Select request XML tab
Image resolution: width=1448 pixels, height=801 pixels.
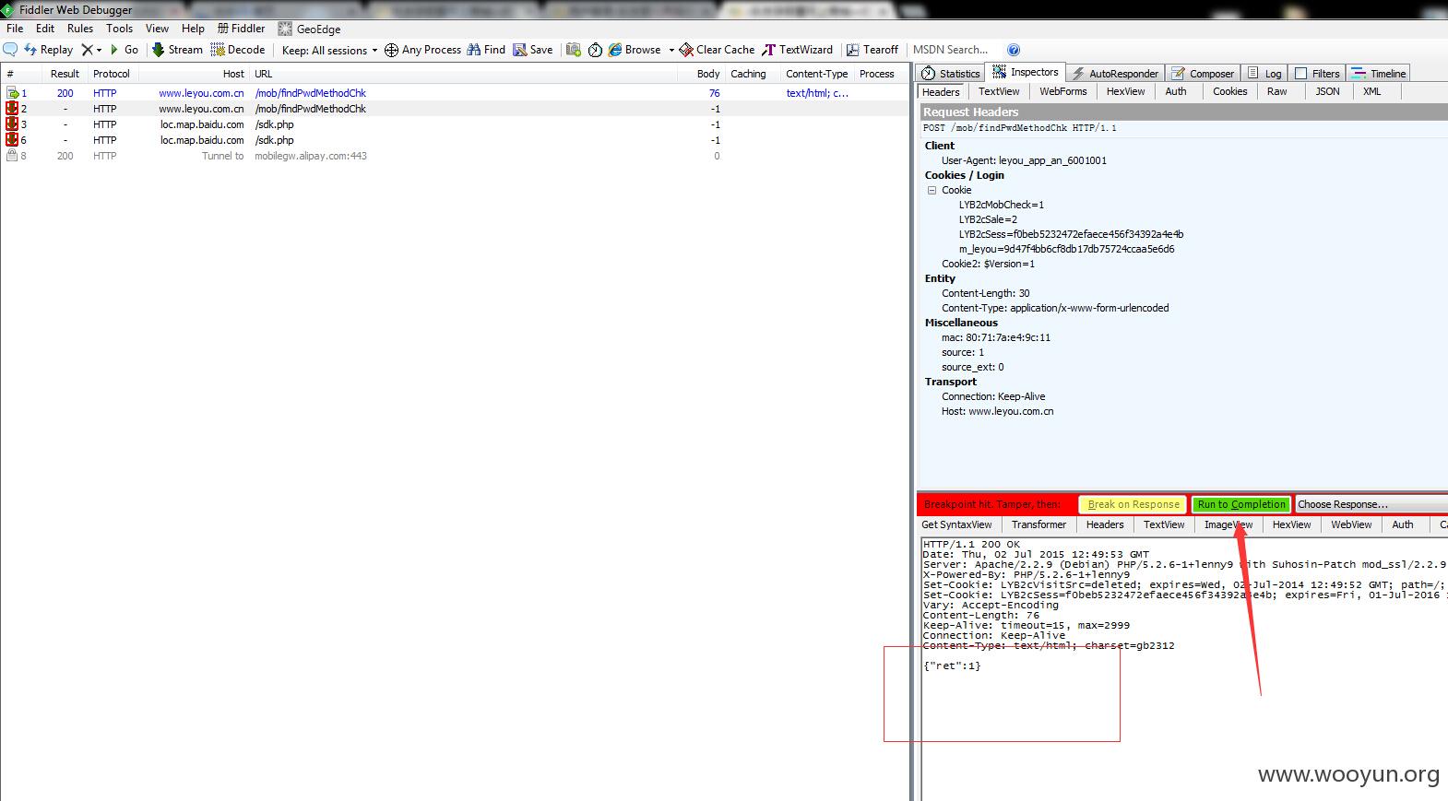click(1371, 91)
